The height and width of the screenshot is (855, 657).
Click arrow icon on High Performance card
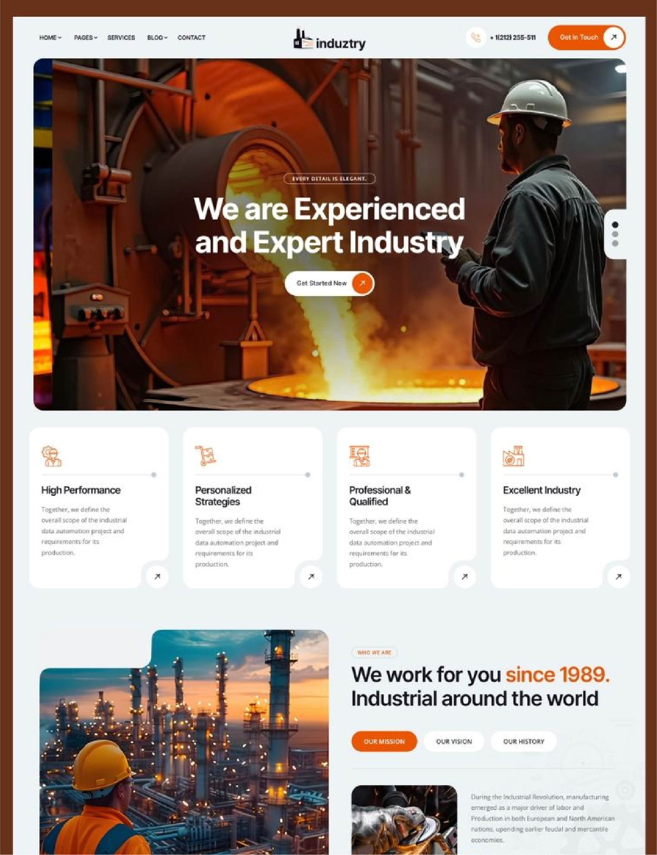157,576
